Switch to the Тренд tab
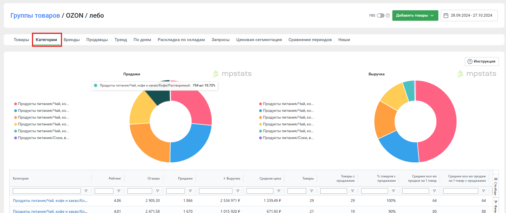This screenshot has height=213, width=506. (121, 40)
